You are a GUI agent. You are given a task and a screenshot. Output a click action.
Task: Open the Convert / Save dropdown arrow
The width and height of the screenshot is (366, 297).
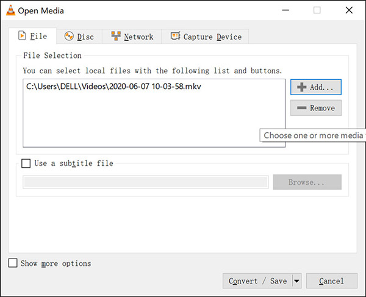point(296,281)
